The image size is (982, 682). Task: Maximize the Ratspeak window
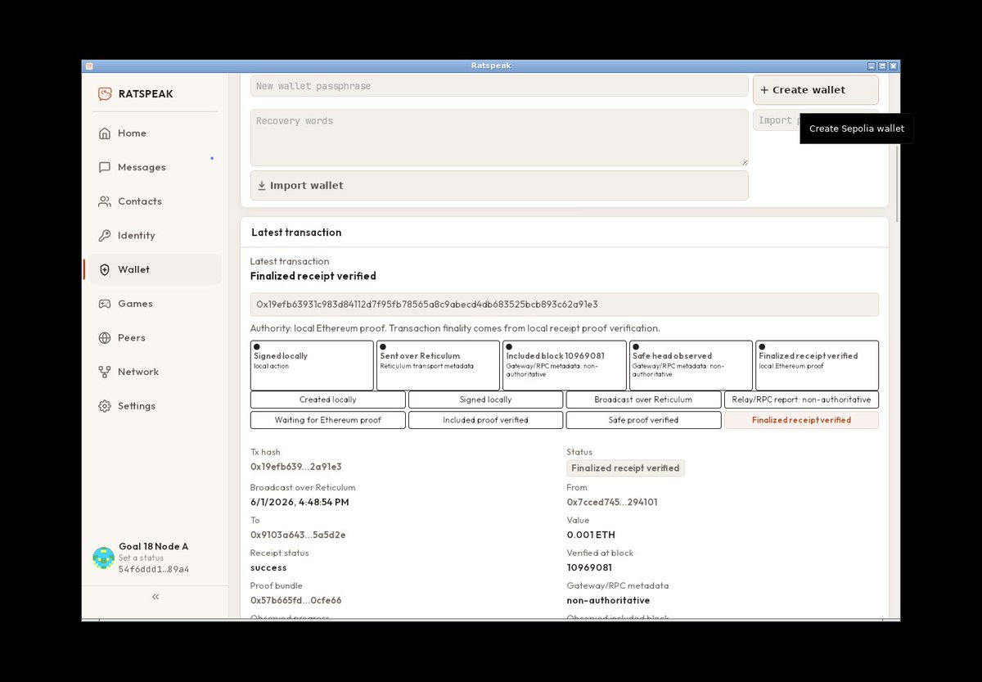point(882,65)
